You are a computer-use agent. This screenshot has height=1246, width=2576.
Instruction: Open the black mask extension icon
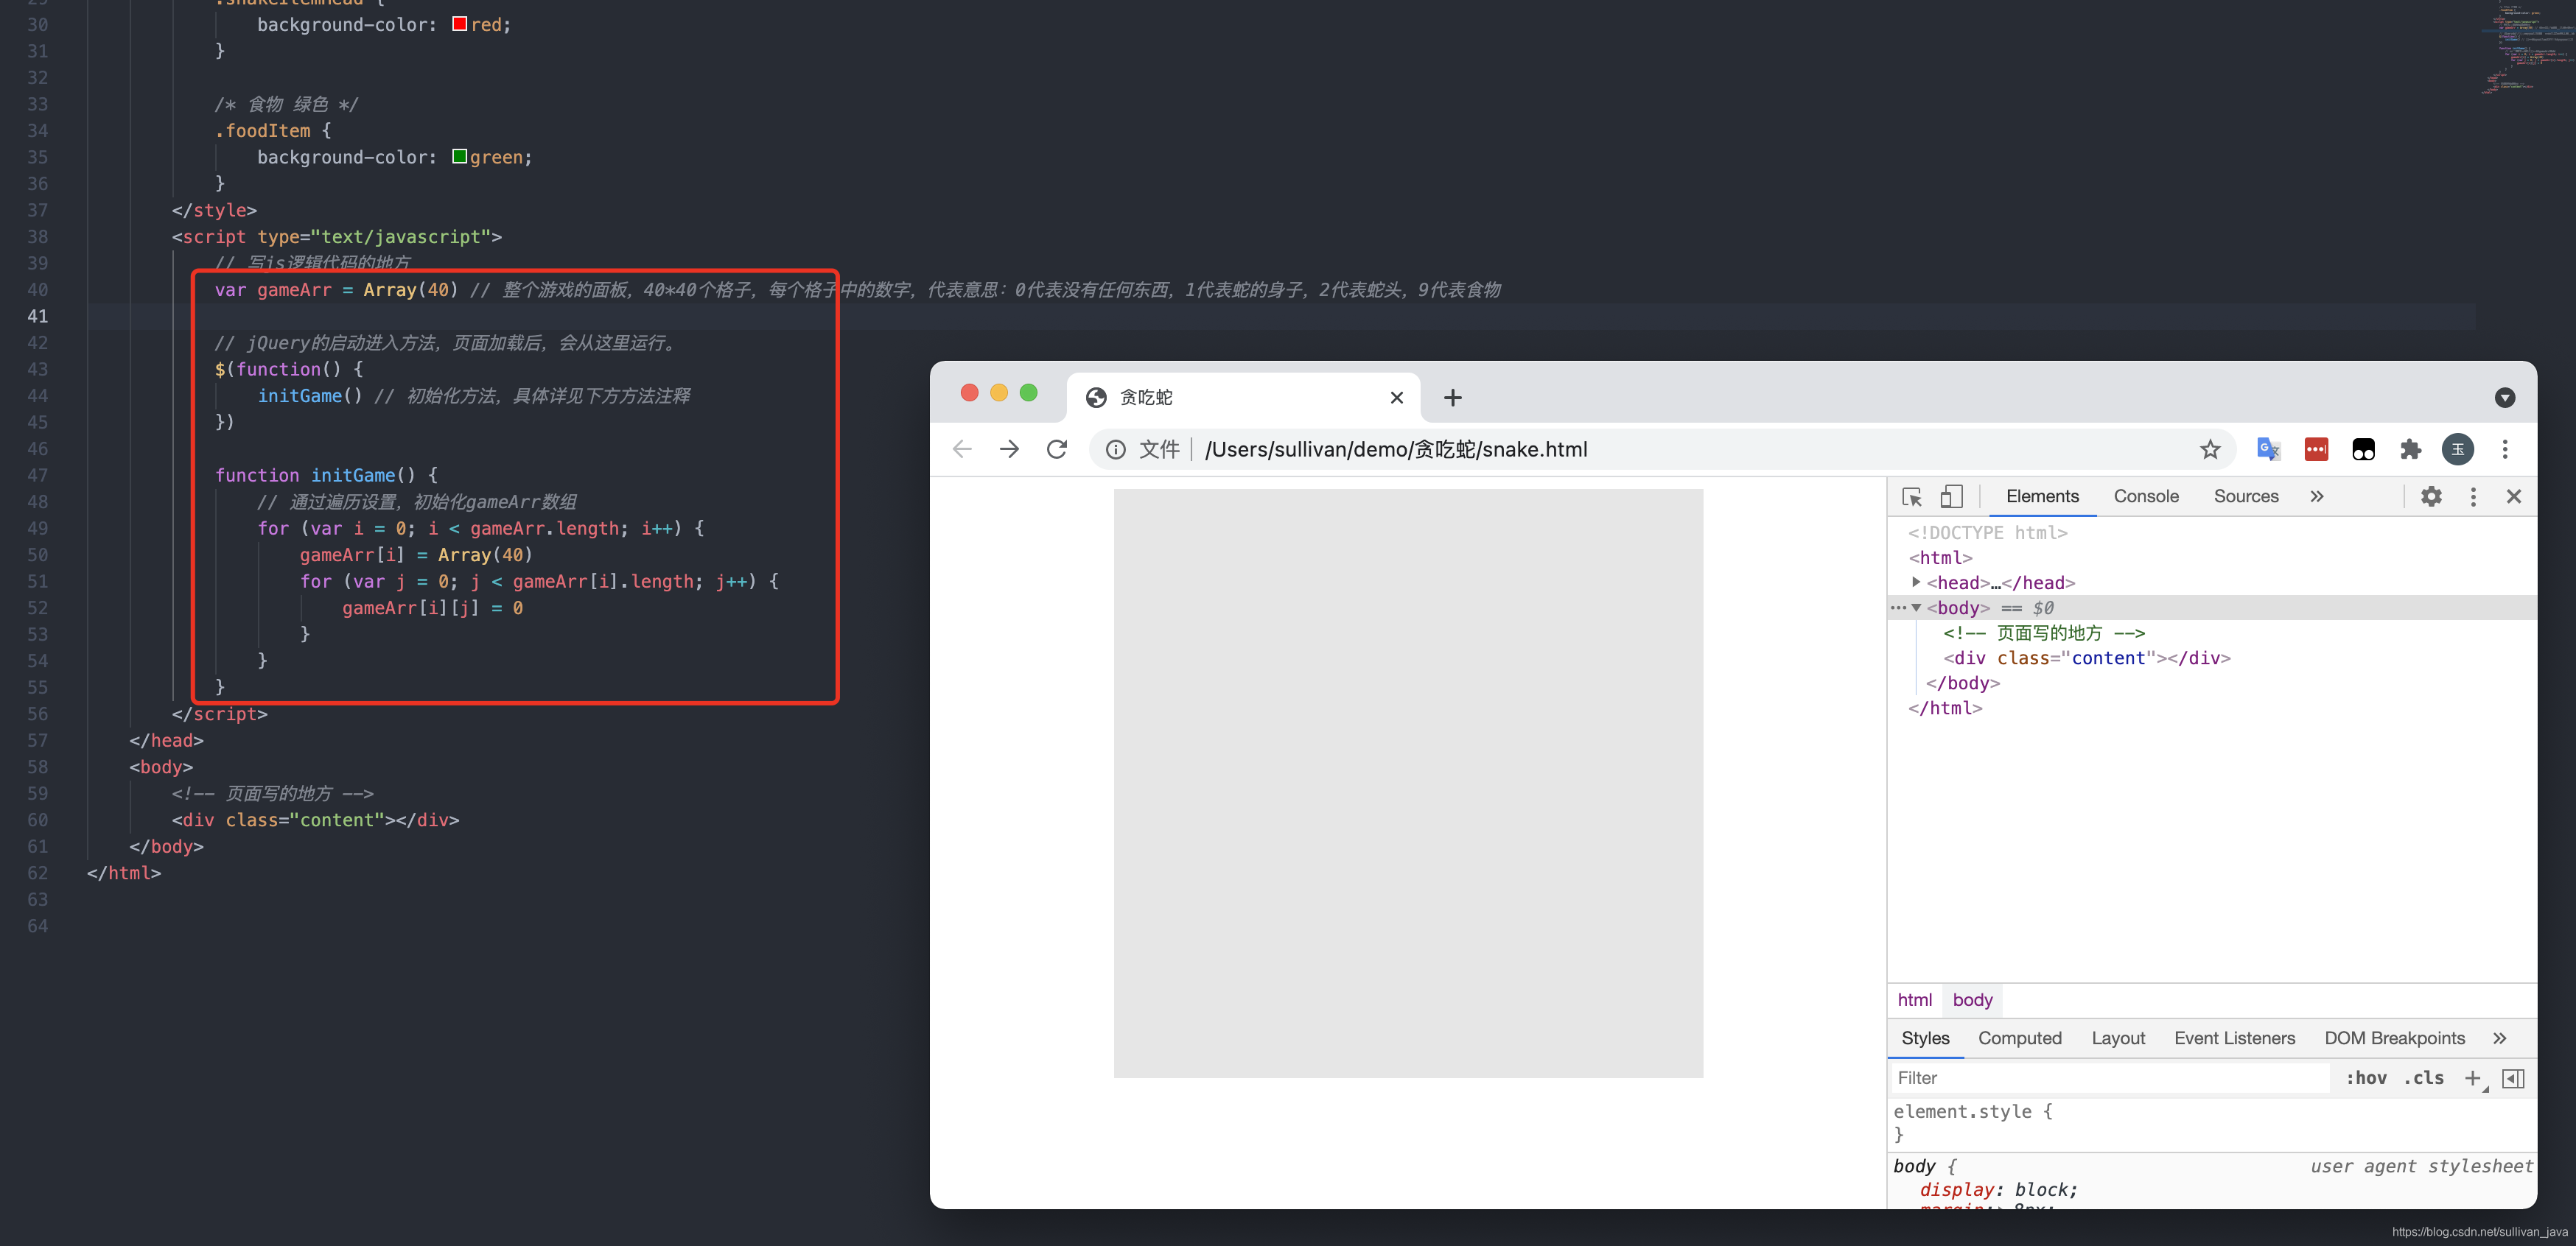[2363, 450]
